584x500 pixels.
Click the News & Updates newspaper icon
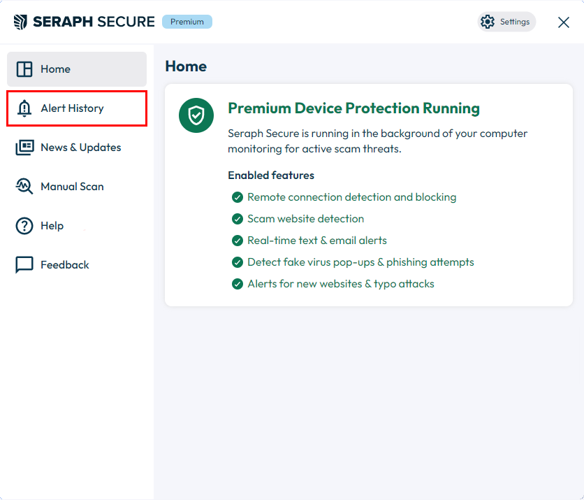24,148
